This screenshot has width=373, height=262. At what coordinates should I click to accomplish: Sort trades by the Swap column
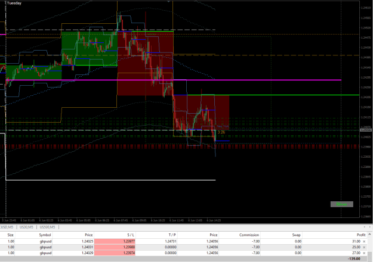click(296, 235)
